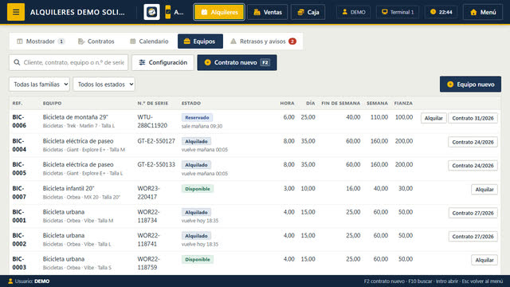Image resolution: width=510 pixels, height=287 pixels.
Task: Click the house icon beside Menú
Action: [473, 12]
